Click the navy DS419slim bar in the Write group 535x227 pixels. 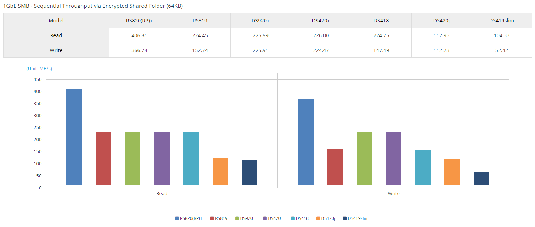point(481,178)
